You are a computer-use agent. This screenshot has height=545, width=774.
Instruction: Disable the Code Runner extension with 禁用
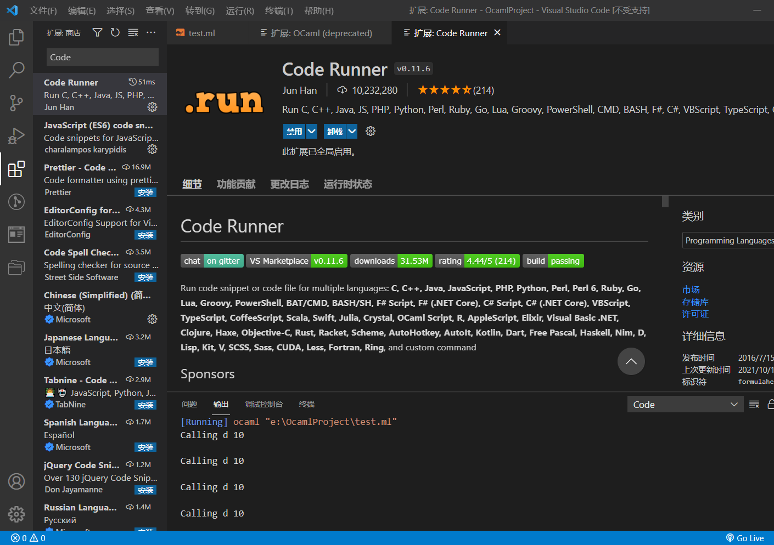coord(294,131)
